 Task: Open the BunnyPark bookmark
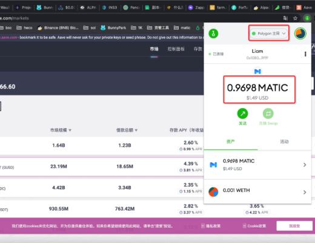[113, 28]
